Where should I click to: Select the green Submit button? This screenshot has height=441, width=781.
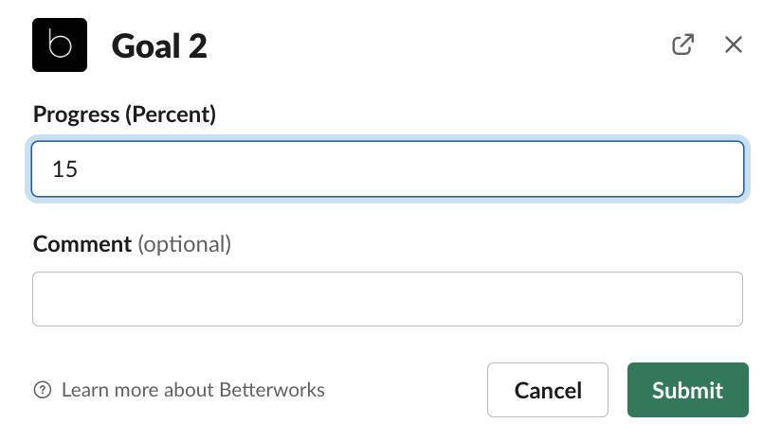tap(688, 390)
